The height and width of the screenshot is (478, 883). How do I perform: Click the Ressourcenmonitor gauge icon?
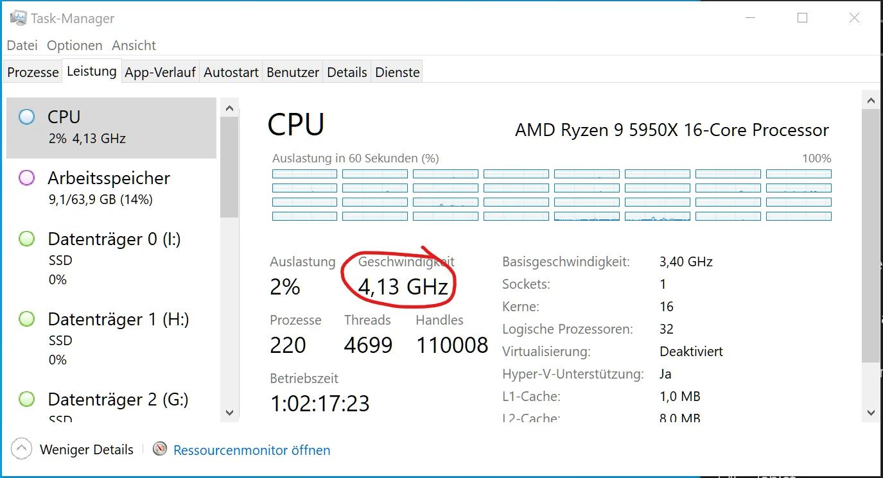(160, 449)
